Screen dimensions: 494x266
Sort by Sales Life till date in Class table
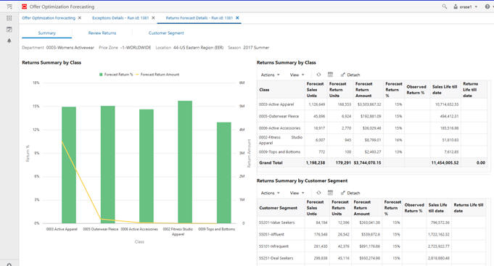coord(445,90)
